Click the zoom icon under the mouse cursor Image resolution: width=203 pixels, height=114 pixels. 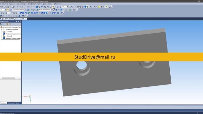[x=53, y=7]
